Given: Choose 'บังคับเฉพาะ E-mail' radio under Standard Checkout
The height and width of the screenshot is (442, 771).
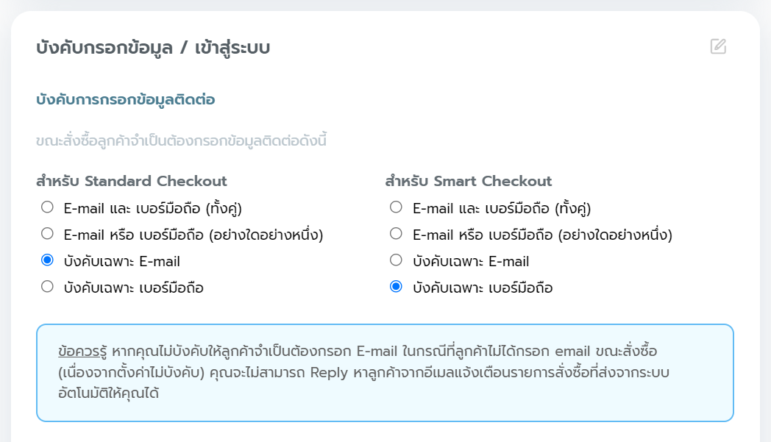Looking at the screenshot, I should (x=47, y=260).
